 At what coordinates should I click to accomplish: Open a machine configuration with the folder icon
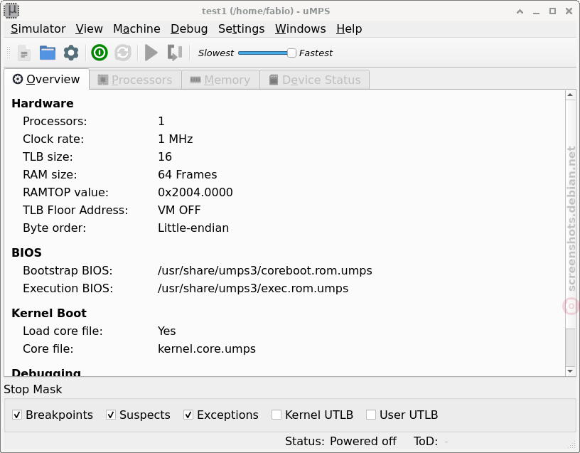pos(48,53)
